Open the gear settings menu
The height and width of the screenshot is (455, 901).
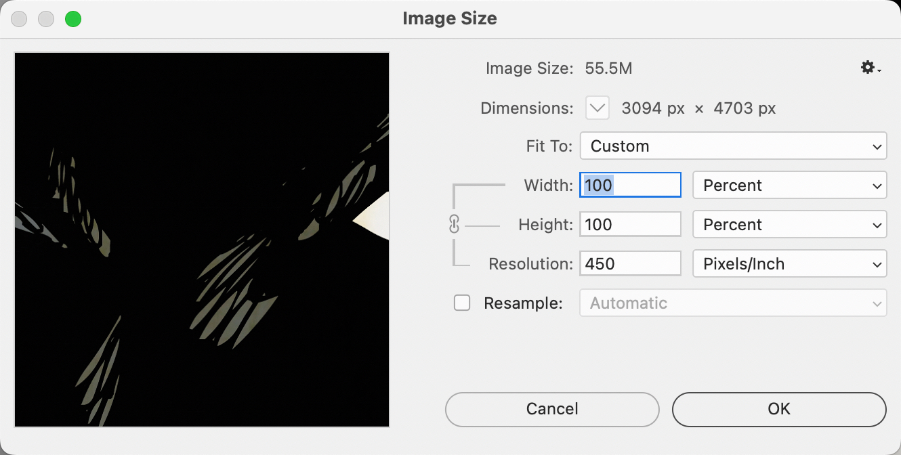[869, 68]
